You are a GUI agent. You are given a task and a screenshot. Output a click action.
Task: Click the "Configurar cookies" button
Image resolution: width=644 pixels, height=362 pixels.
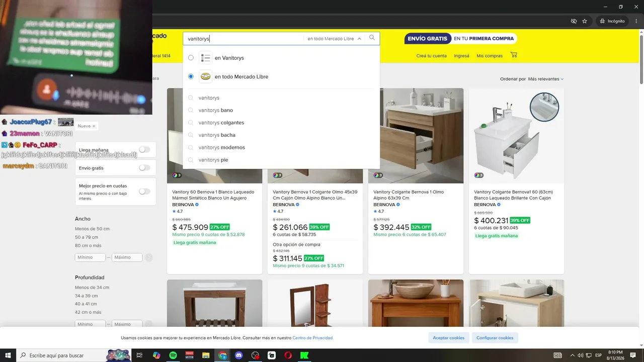point(495,338)
